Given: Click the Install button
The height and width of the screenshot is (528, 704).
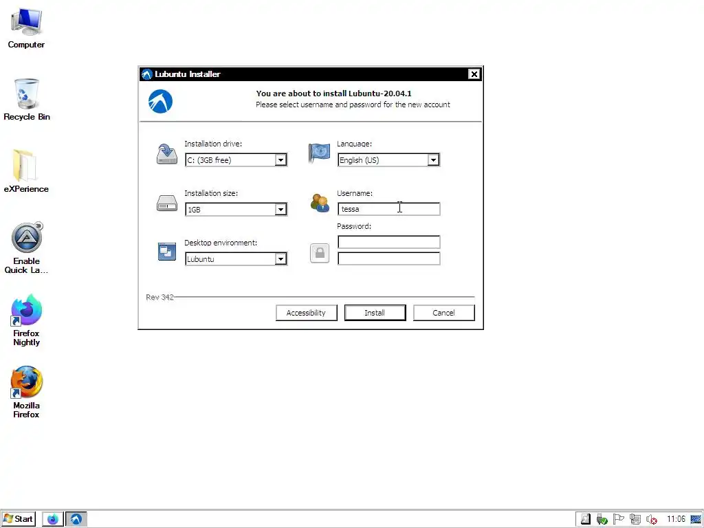Looking at the screenshot, I should pyautogui.click(x=375, y=313).
